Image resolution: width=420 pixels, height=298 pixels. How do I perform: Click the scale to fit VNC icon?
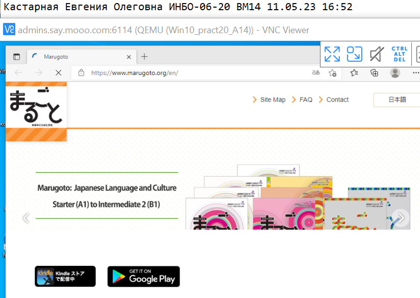354,54
